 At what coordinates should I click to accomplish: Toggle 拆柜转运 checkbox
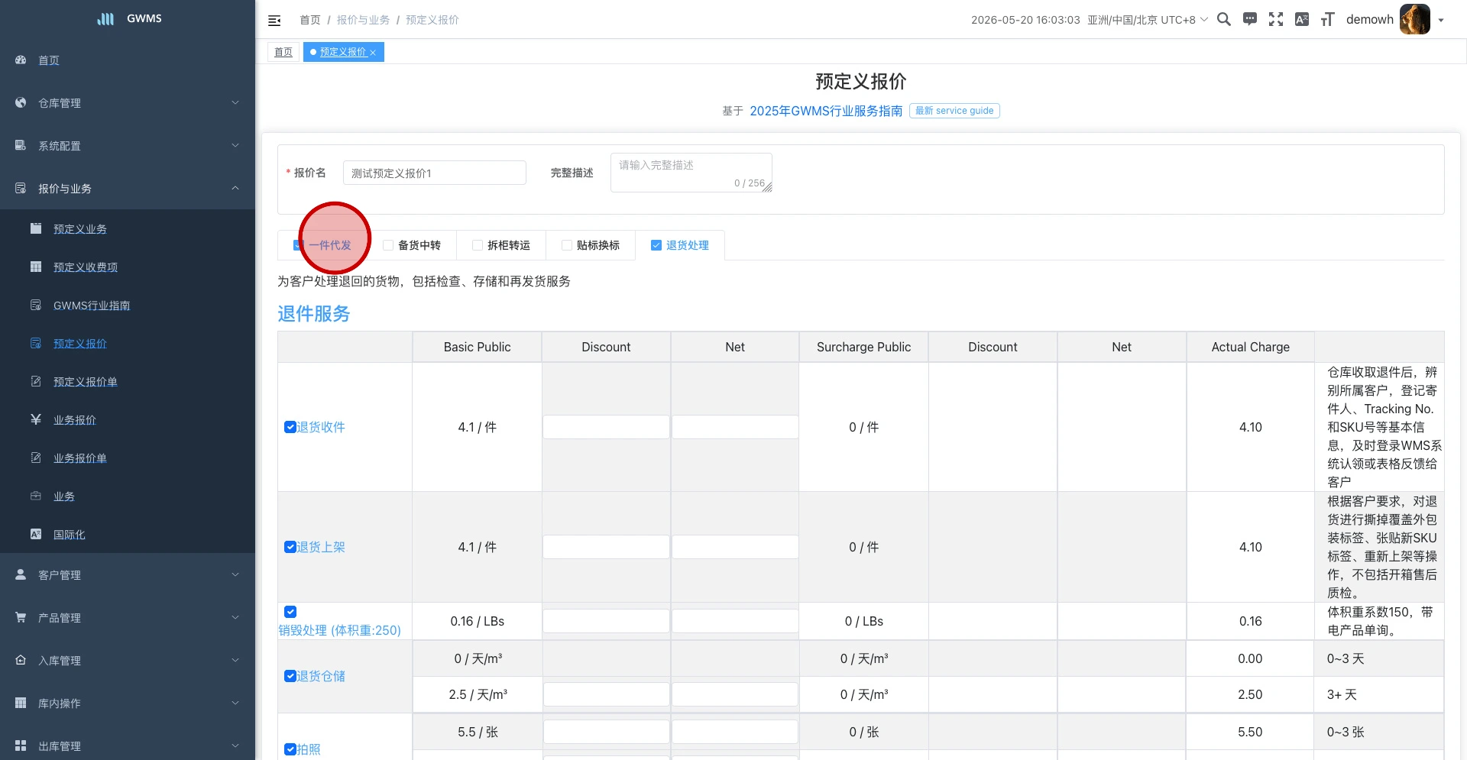click(x=478, y=245)
